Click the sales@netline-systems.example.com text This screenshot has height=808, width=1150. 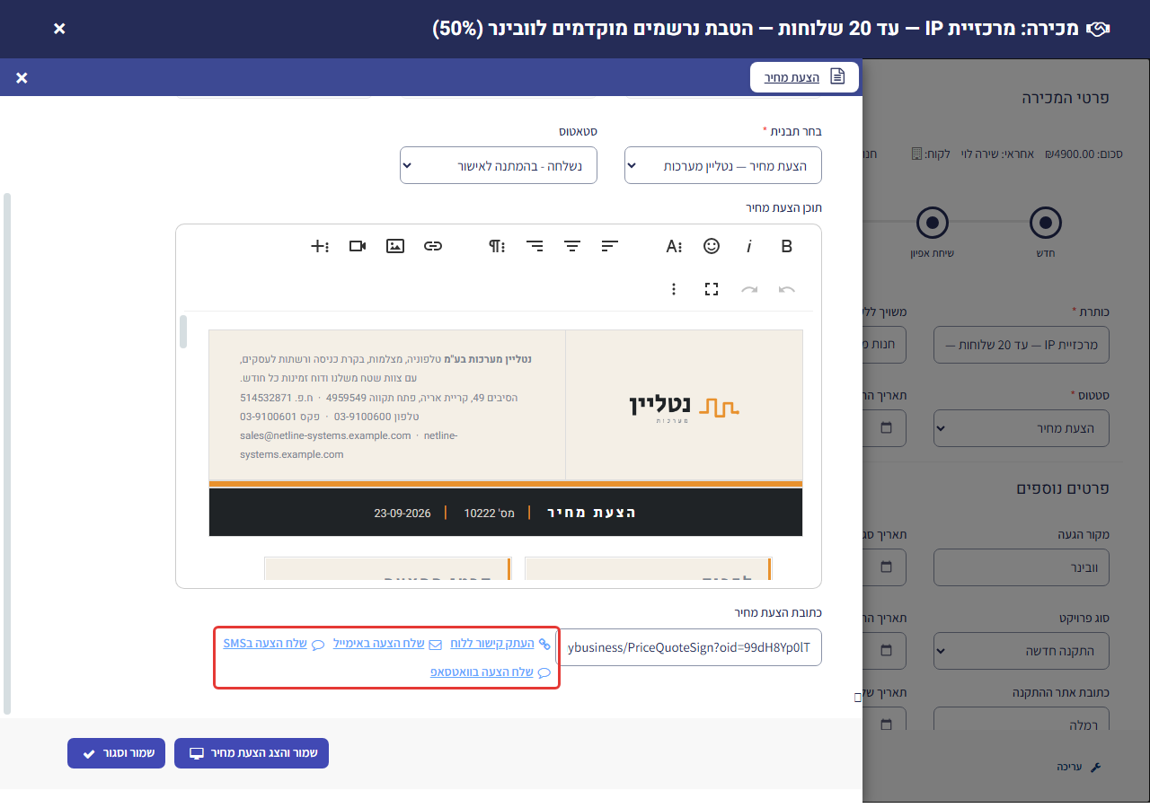coord(325,435)
